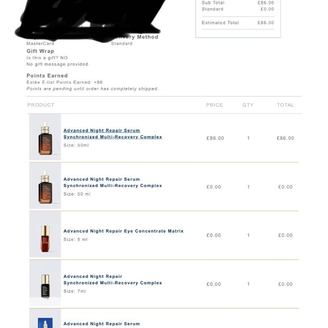This screenshot has width=328, height=328.
Task: Click the TOTAL column header
Action: (285, 105)
